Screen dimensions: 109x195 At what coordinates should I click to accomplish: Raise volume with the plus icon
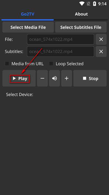click(66, 78)
